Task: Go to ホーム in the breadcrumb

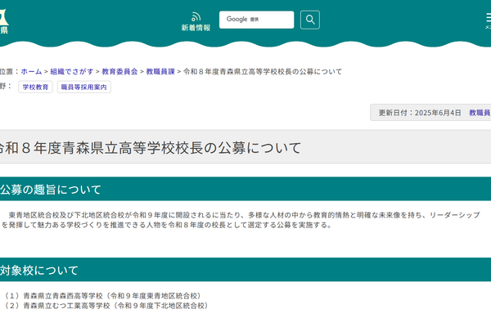Action: point(31,72)
